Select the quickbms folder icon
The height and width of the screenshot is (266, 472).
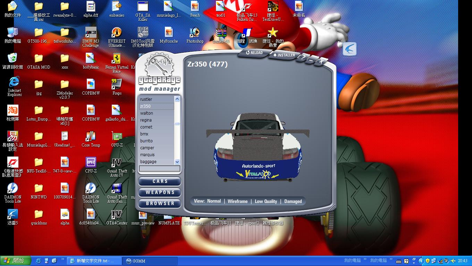click(x=39, y=216)
